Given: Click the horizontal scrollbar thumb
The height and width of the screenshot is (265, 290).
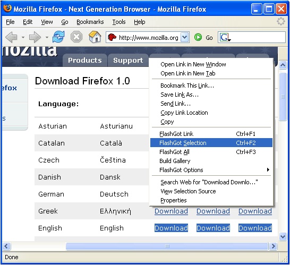Looking at the screenshot, I should [167, 246].
